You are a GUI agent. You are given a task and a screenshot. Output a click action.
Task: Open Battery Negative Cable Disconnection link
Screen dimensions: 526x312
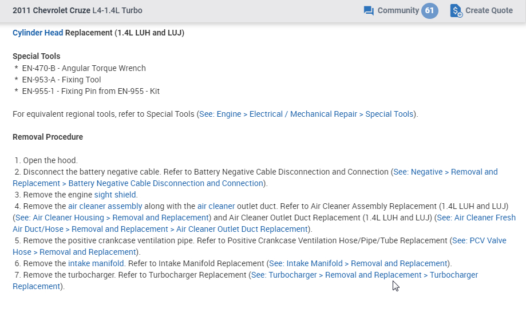(166, 183)
